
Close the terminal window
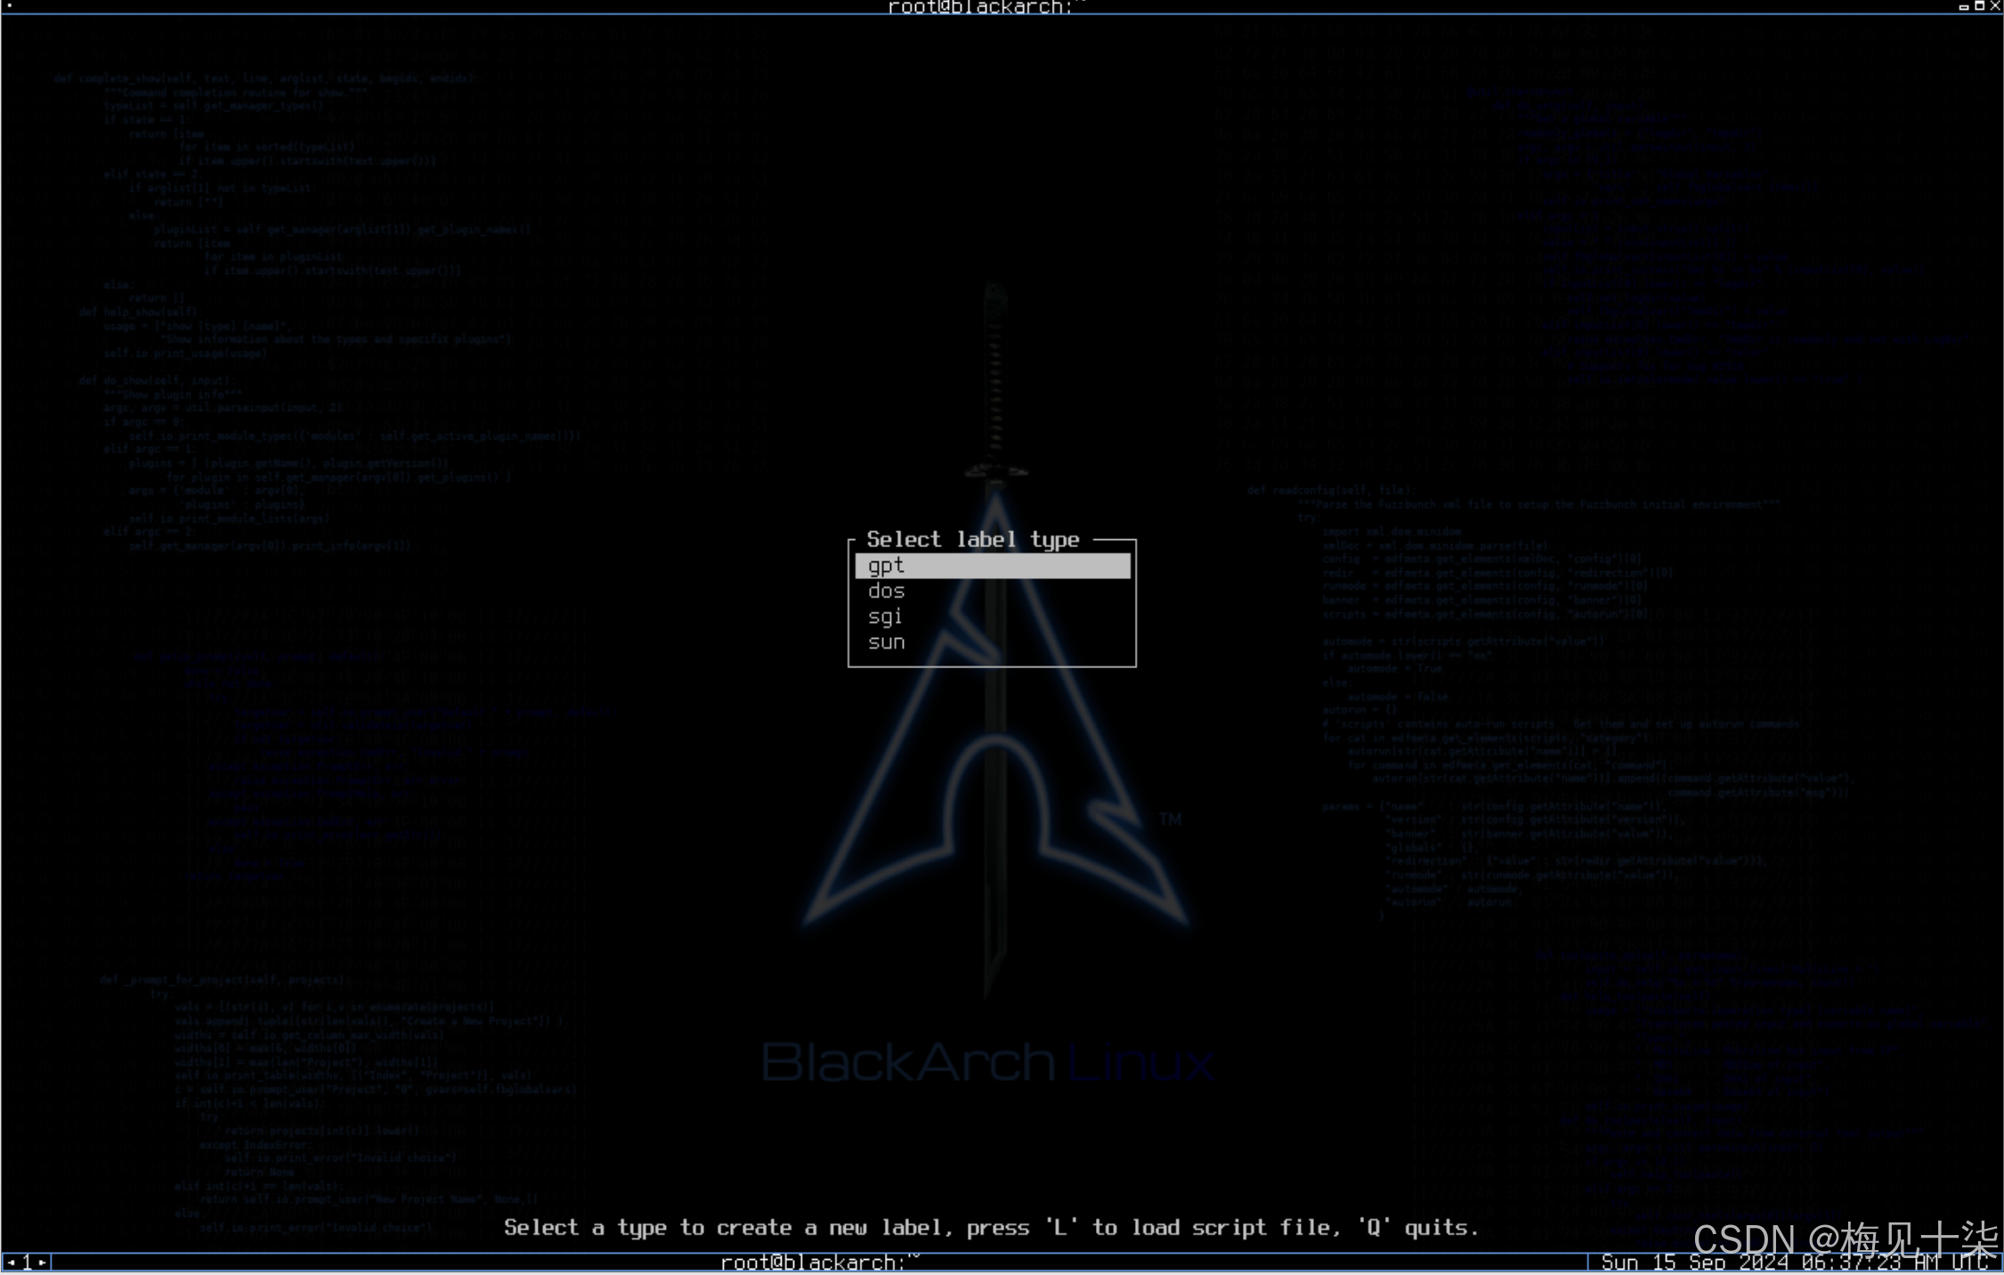[1995, 6]
